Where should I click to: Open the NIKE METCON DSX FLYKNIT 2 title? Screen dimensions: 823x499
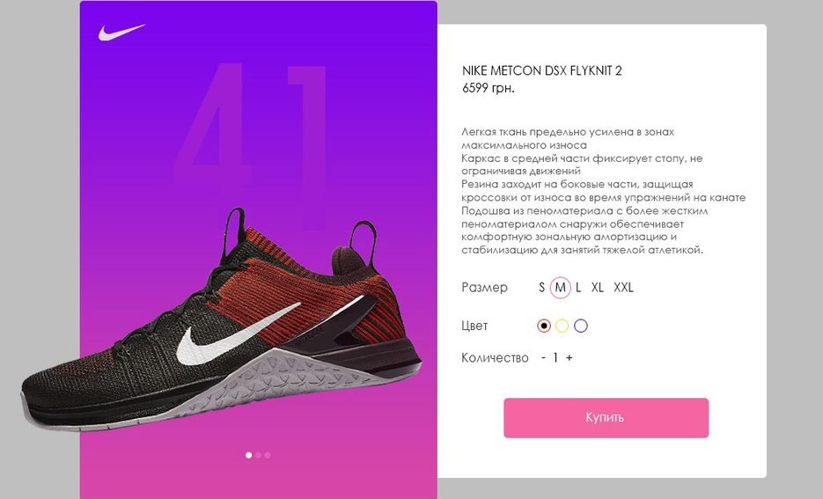pos(541,70)
